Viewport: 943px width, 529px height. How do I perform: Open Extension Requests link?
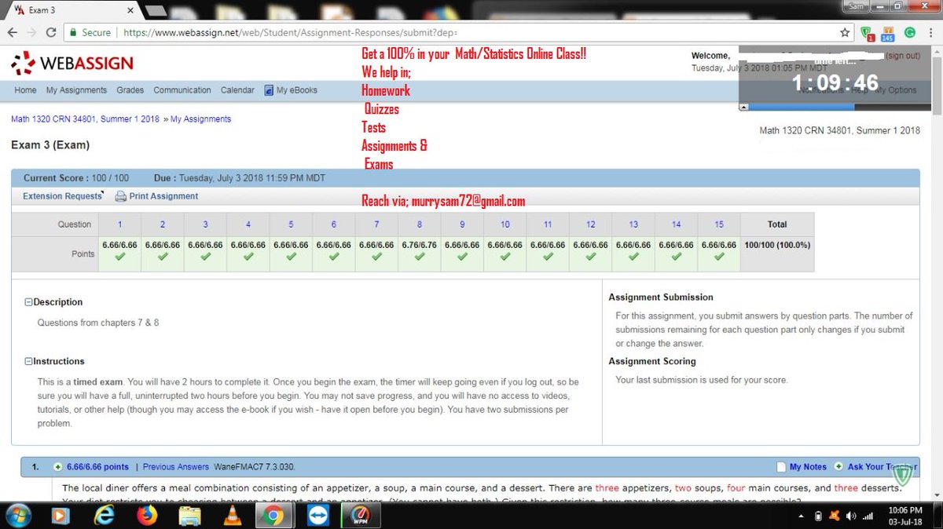62,196
